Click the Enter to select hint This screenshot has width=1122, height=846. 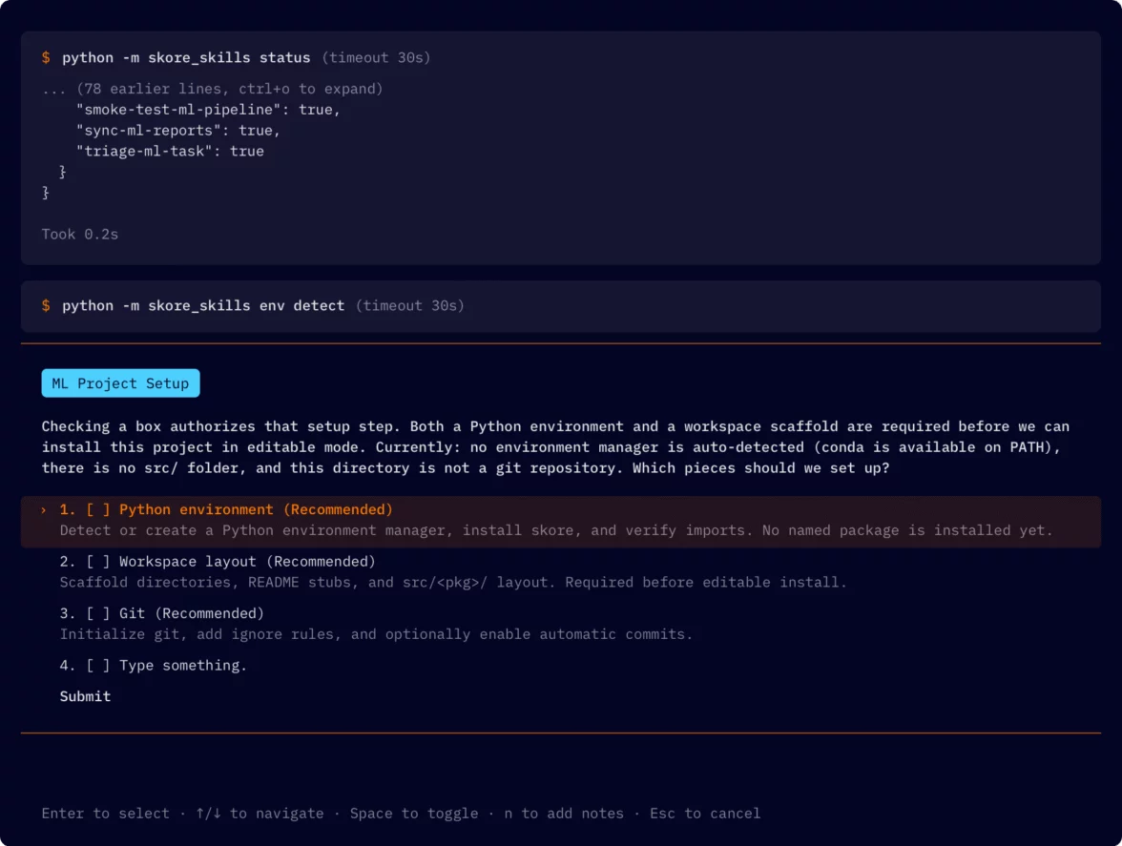pyautogui.click(x=106, y=814)
